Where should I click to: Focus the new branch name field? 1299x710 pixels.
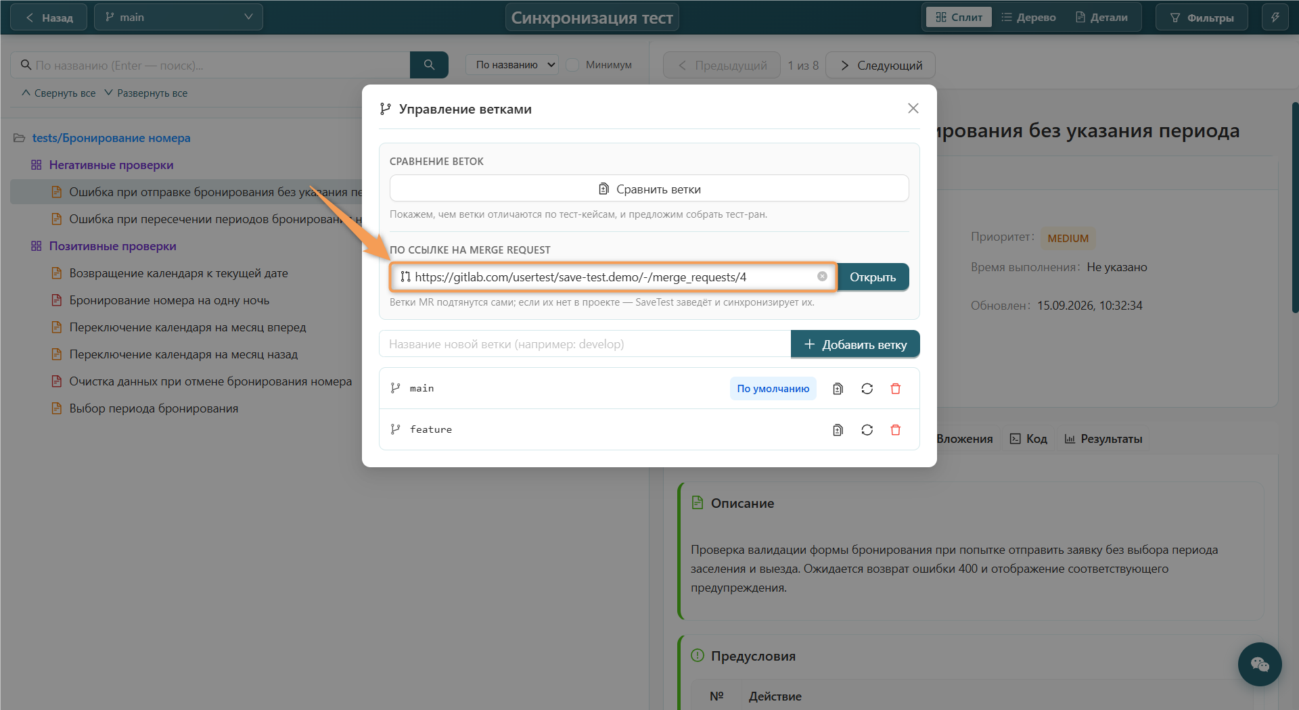[585, 344]
